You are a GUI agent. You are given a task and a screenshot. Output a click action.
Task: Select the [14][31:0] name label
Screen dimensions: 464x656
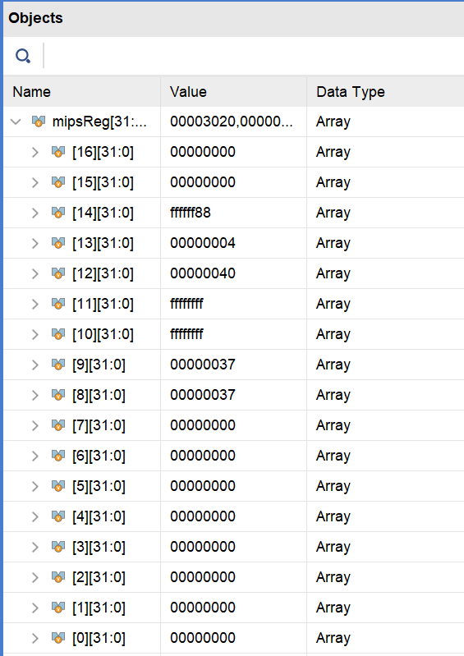(x=103, y=213)
